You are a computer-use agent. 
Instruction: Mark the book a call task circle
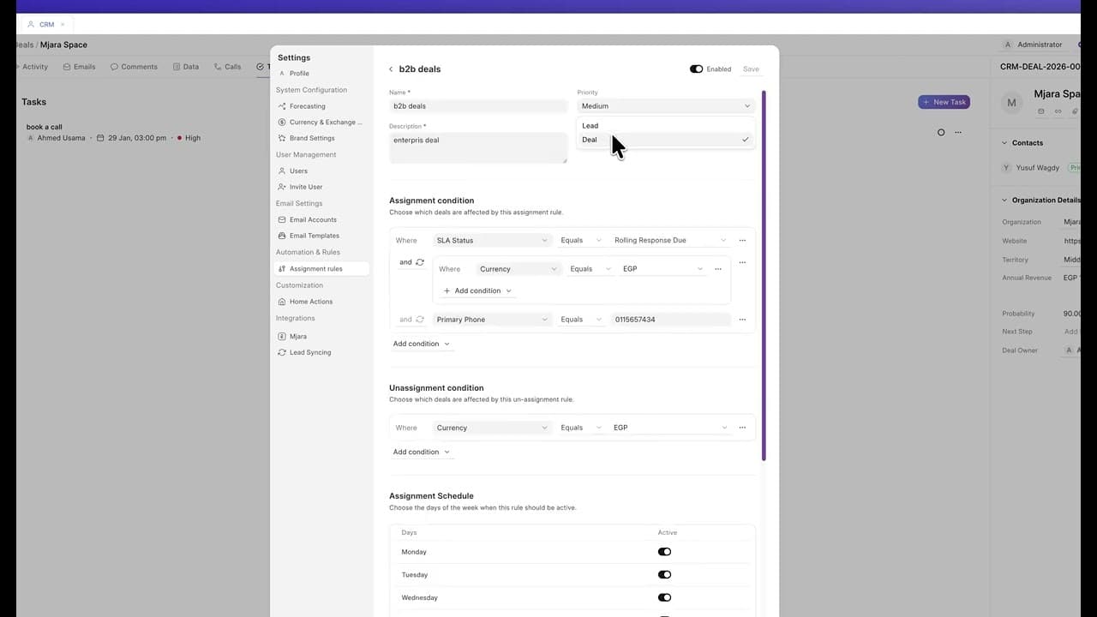[941, 133]
